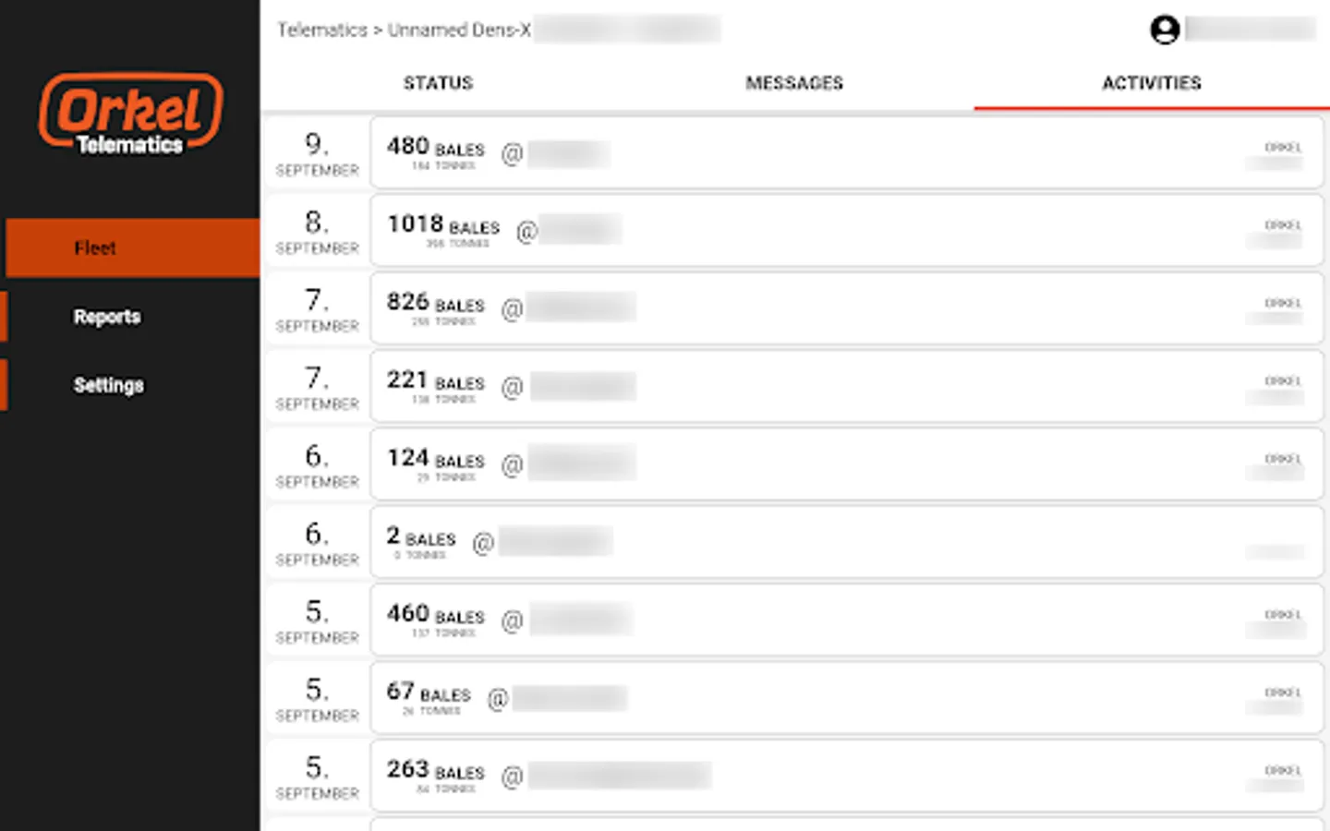This screenshot has width=1330, height=831.
Task: Click the @ icon beside 2 bales entry
Action: [x=482, y=544]
